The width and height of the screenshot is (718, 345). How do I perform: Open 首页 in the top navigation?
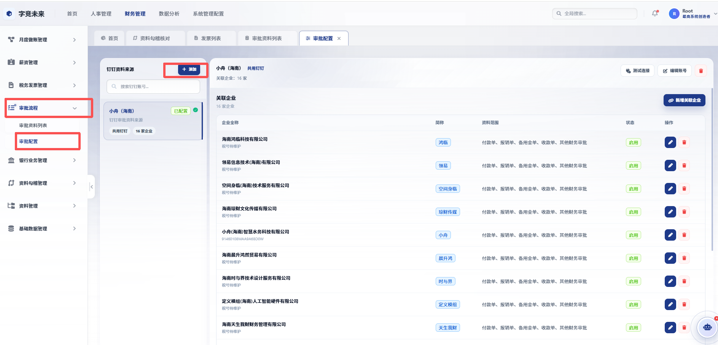tap(72, 14)
